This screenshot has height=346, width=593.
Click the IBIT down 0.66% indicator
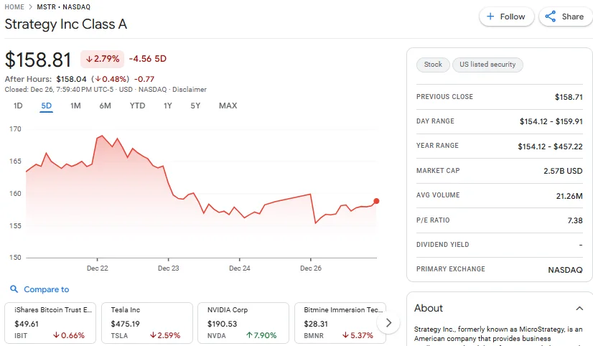click(68, 335)
